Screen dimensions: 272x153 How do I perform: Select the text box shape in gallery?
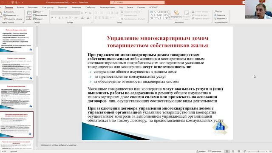click(152, 12)
